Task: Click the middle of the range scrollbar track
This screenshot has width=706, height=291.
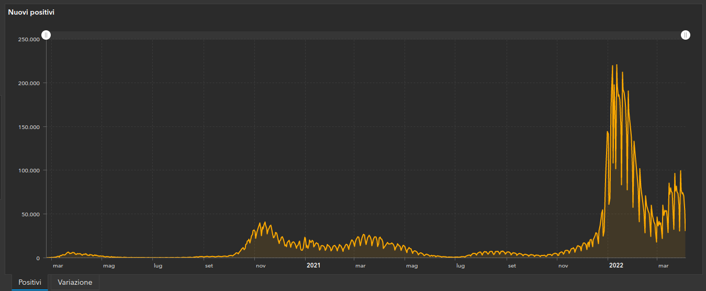Action: (x=366, y=35)
